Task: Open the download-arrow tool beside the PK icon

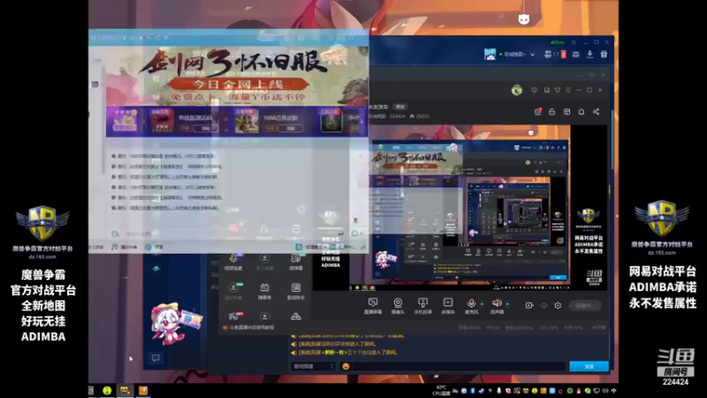Action: pos(264,317)
